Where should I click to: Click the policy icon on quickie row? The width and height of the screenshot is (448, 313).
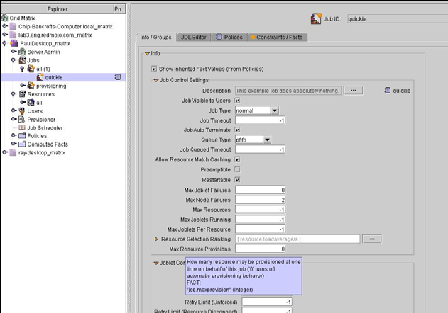pyautogui.click(x=118, y=77)
